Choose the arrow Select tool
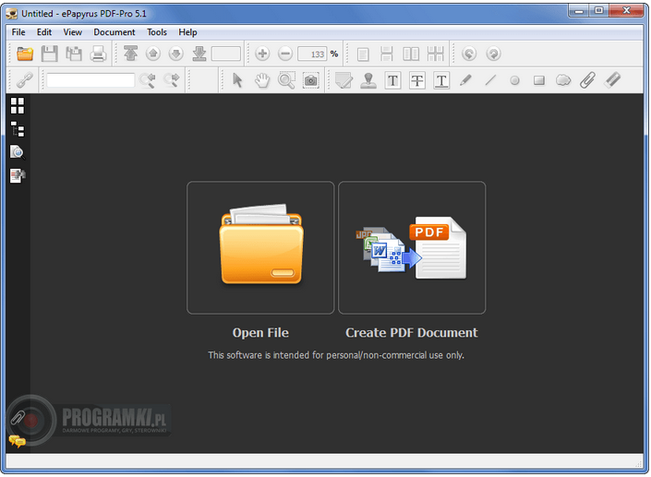Image resolution: width=651 pixels, height=477 pixels. (237, 80)
